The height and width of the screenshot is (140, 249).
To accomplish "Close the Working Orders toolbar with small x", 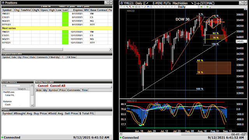I will (111, 87).
